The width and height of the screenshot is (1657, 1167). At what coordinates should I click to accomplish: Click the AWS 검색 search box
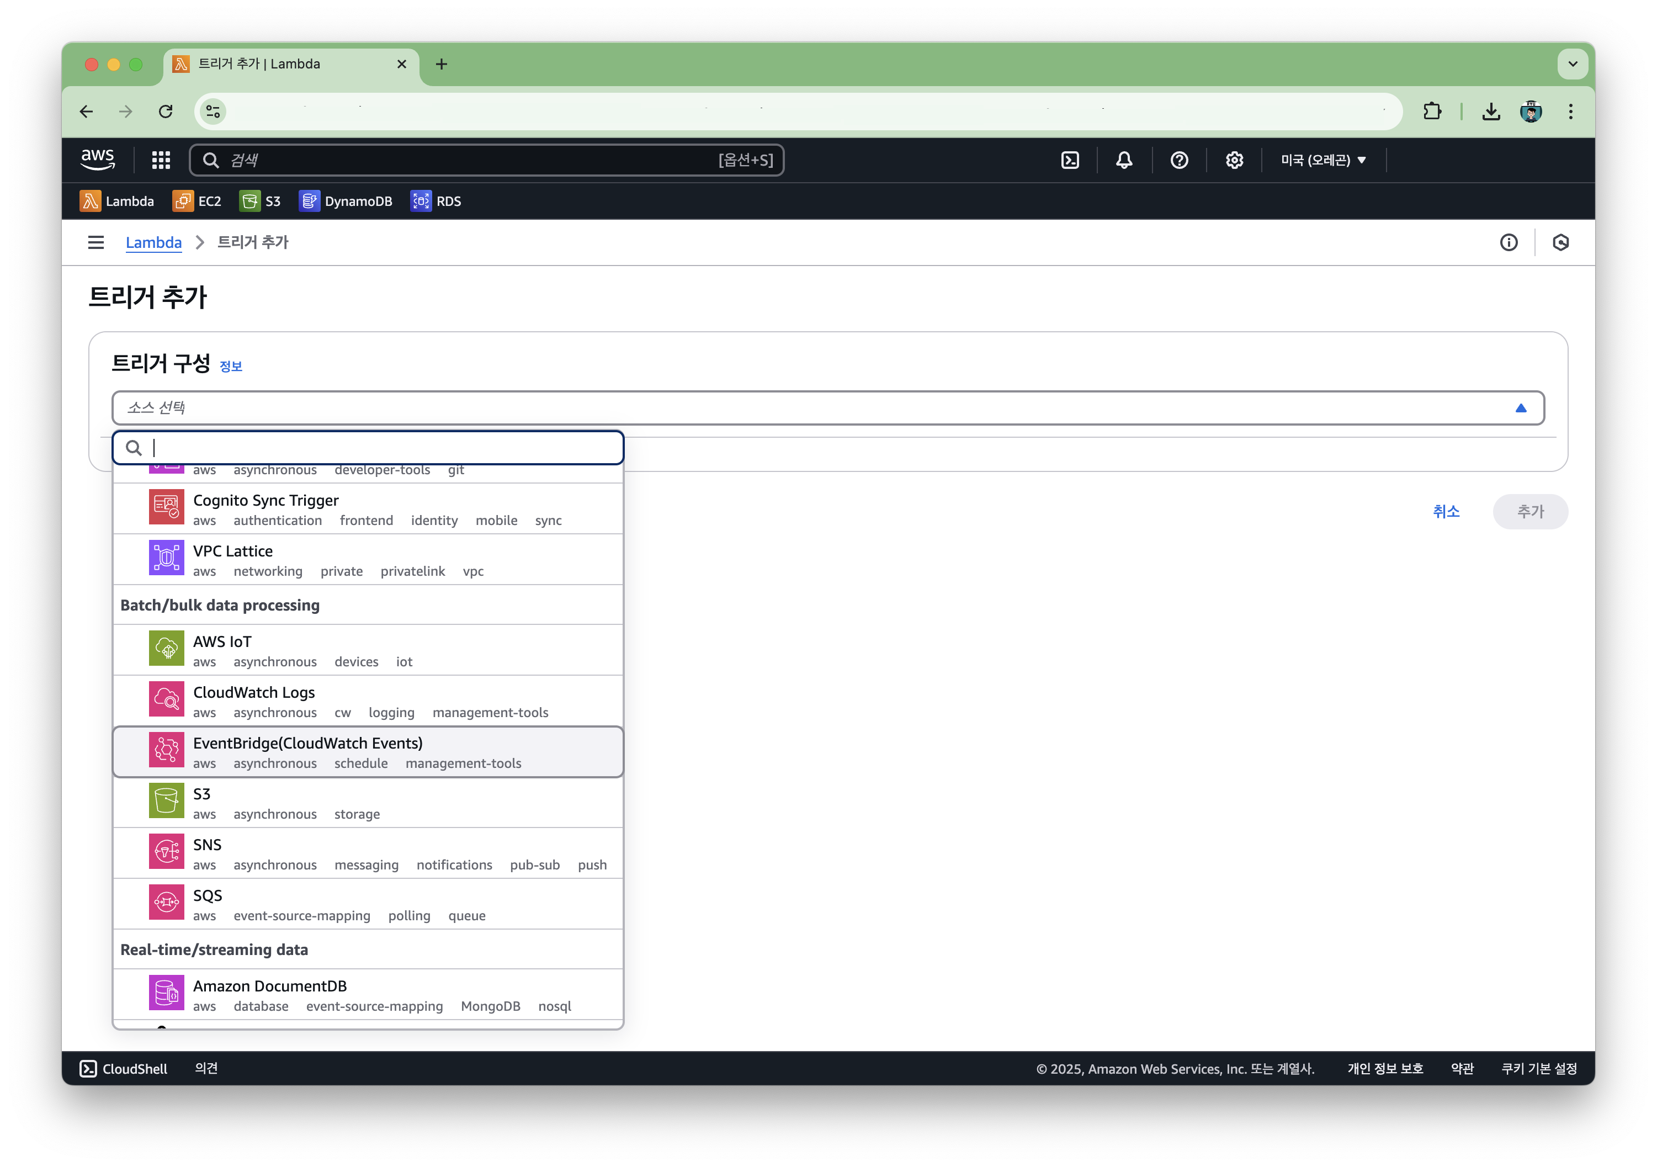click(486, 160)
